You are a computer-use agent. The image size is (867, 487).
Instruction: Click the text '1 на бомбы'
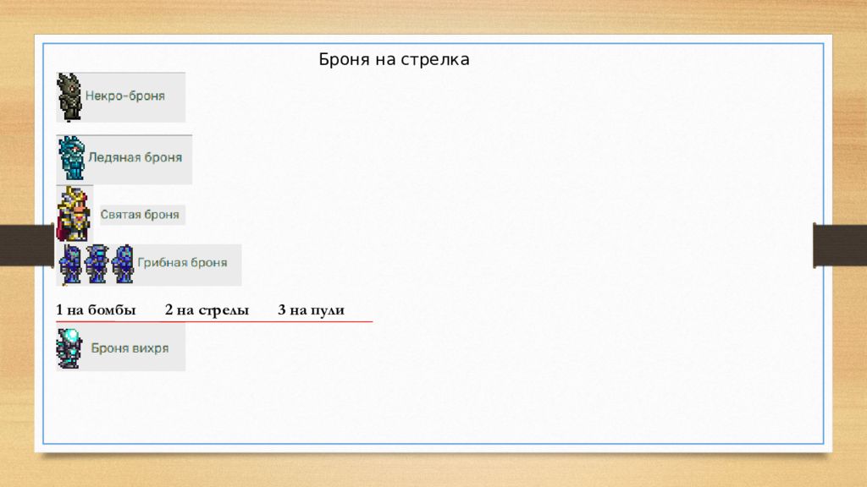coord(96,310)
